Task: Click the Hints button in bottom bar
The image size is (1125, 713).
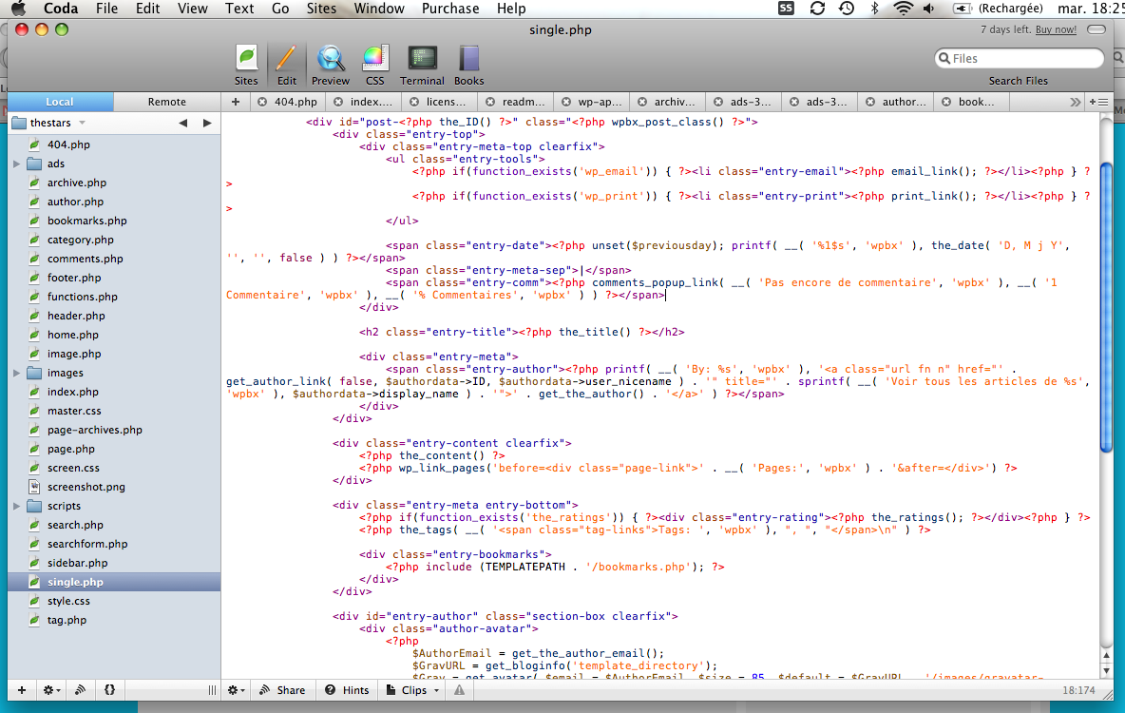Action: (x=347, y=690)
